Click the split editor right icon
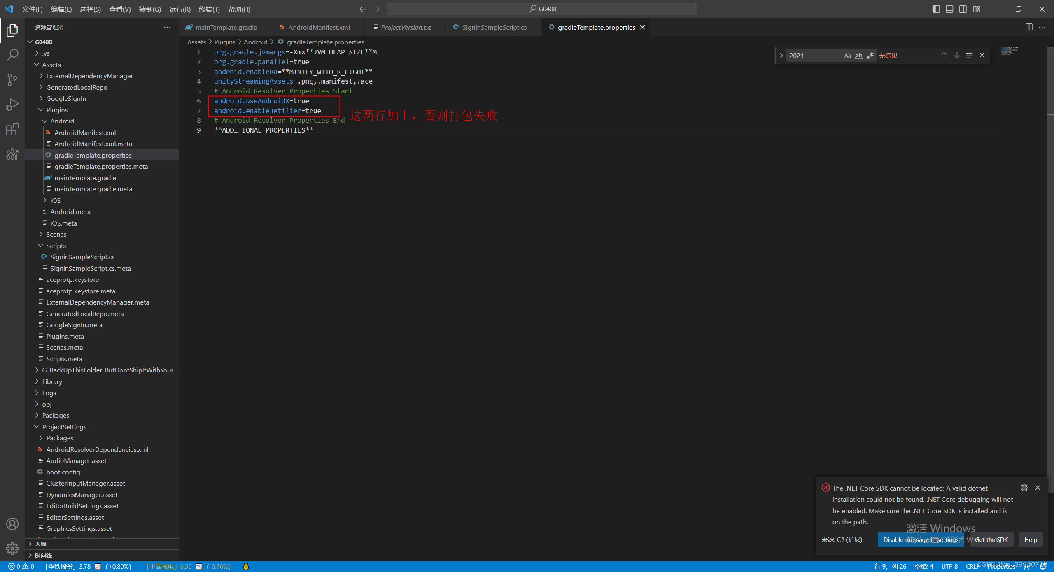The height and width of the screenshot is (572, 1054). point(1028,27)
